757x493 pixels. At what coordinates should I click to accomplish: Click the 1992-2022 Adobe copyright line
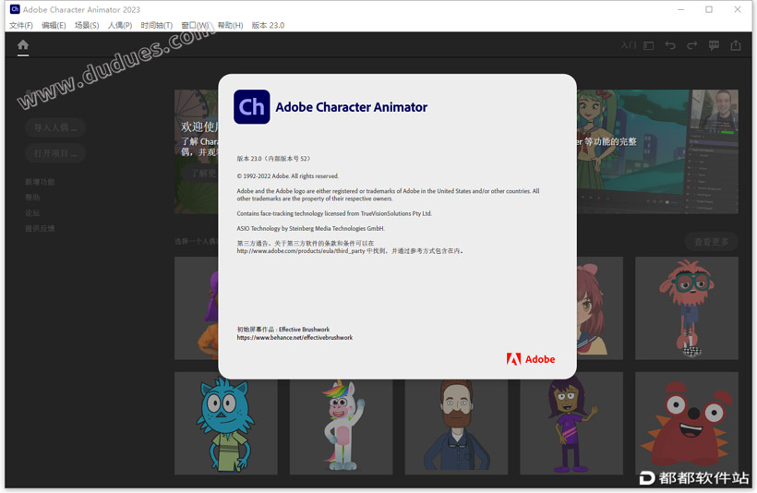[x=288, y=176]
